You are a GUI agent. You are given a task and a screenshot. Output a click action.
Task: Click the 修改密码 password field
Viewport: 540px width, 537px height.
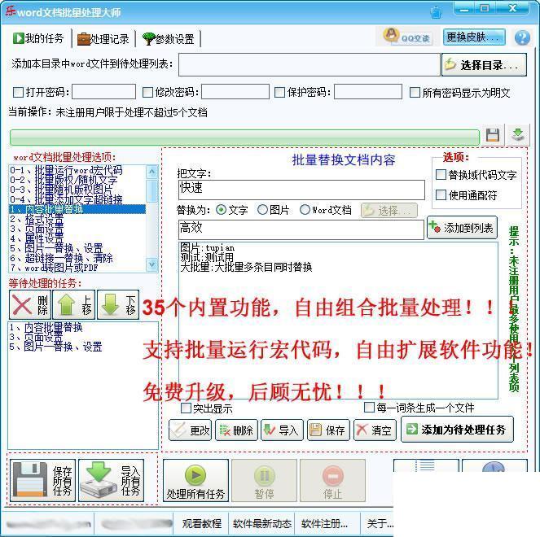coord(235,92)
